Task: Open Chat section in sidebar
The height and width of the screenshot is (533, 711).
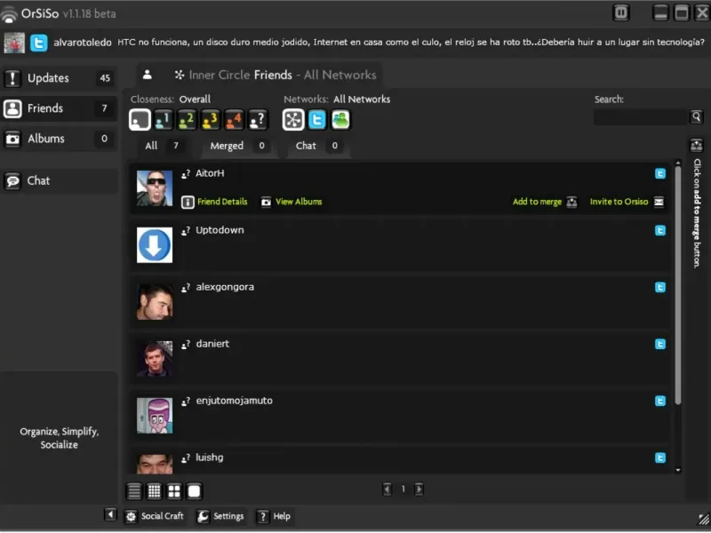Action: (x=59, y=181)
